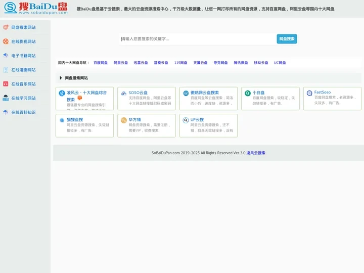Open 在线学习网站 in the sidebar
The width and height of the screenshot is (364, 273).
point(23,98)
